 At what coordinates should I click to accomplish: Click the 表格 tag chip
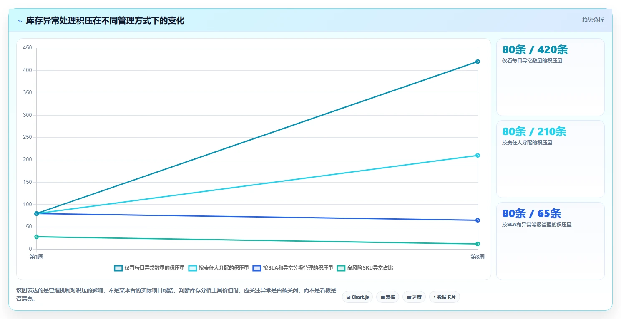click(x=387, y=297)
